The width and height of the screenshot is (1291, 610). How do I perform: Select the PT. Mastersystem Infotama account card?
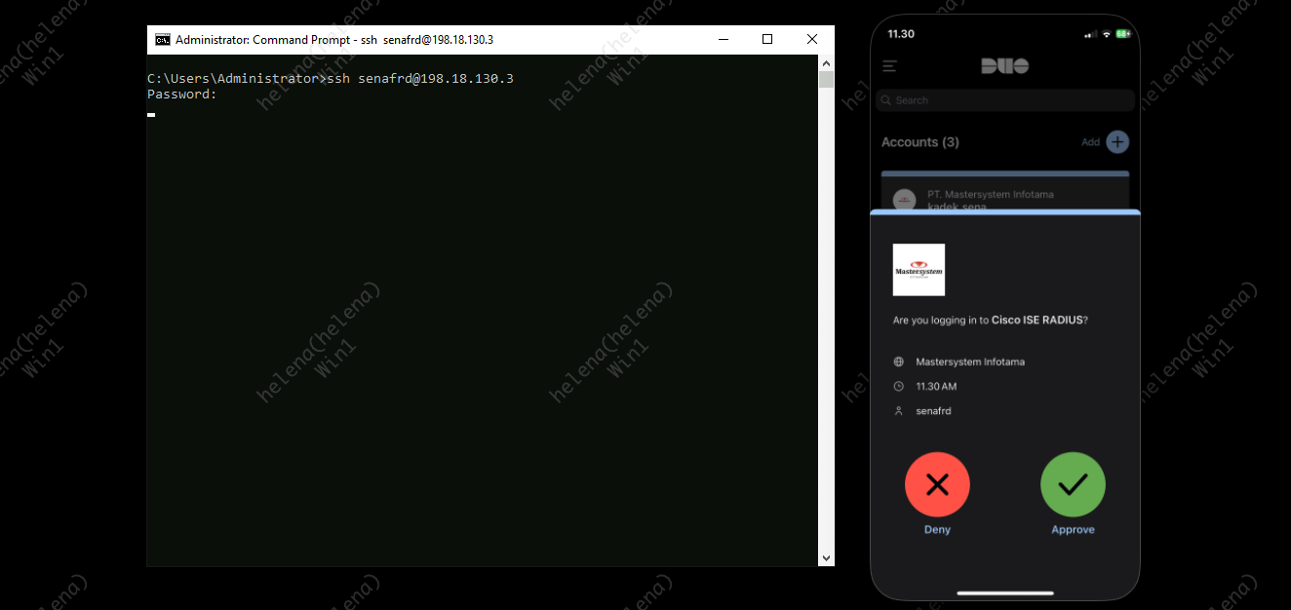[1004, 195]
